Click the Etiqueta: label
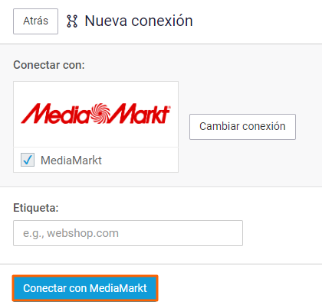 point(36,208)
